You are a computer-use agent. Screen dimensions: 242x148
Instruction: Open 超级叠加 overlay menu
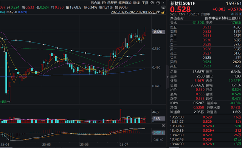point(125,3)
